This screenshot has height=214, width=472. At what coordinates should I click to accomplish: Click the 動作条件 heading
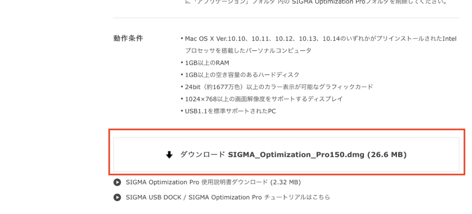tap(128, 38)
